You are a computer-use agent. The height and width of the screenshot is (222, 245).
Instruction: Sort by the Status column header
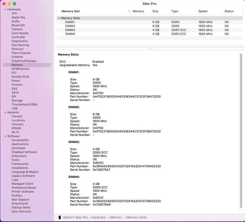(x=229, y=11)
